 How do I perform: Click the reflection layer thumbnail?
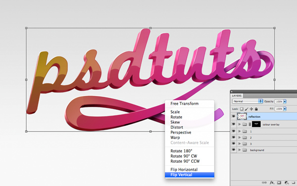[x=242, y=116]
